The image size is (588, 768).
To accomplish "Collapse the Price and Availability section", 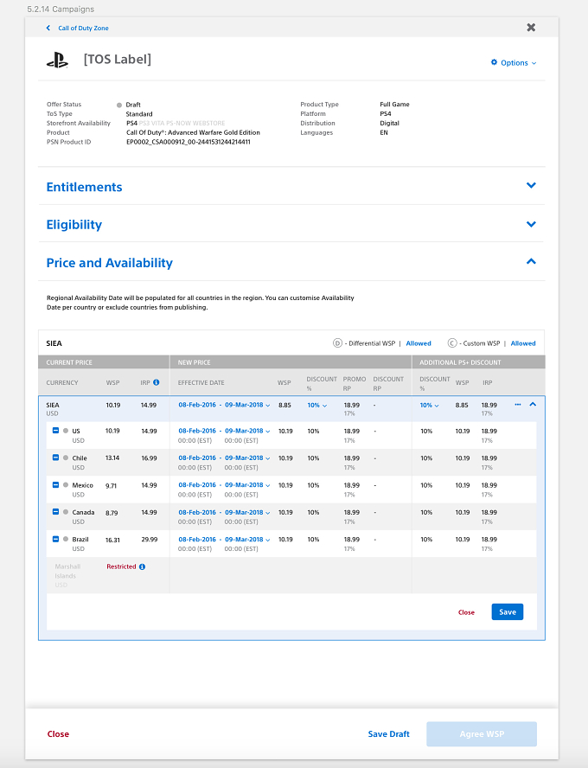I will [x=531, y=261].
